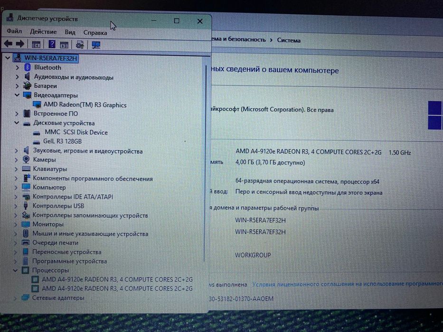The image size is (443, 332).
Task: Select AMD Radeon(TM) R3 Graphics device
Action: (85, 105)
